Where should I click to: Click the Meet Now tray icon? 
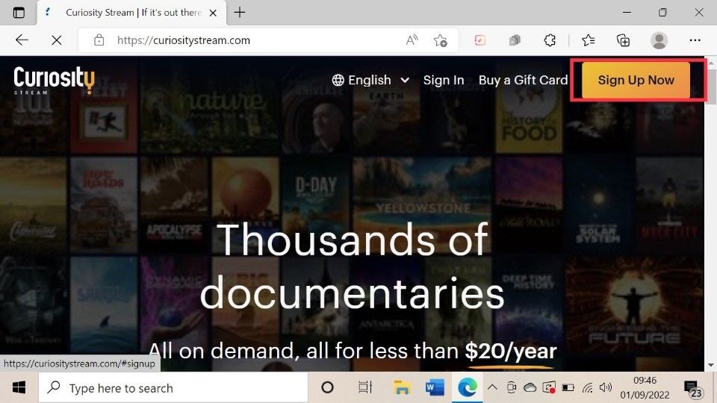pos(511,388)
